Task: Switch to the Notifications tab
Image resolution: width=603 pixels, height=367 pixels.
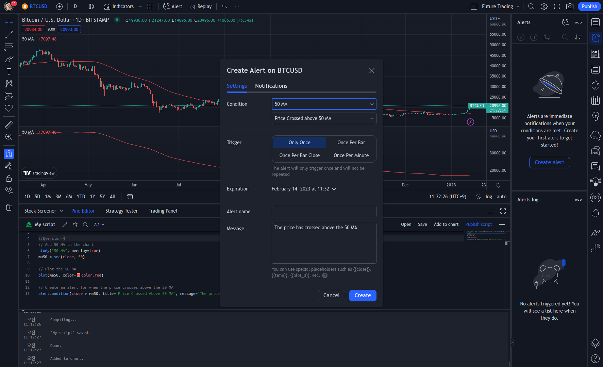Action: pos(271,86)
